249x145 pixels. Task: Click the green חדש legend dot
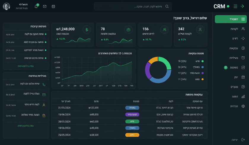pyautogui.click(x=202, y=61)
